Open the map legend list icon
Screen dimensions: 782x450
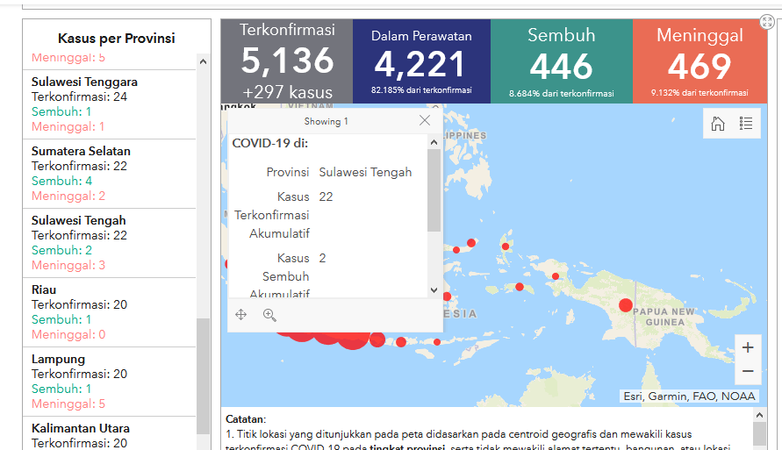coord(746,124)
